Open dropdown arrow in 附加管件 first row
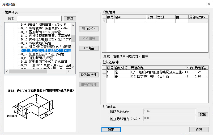The width and height of the screenshot is (213, 135). point(104,21)
